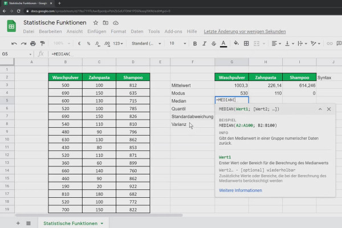Open fill color bucket

236,43
